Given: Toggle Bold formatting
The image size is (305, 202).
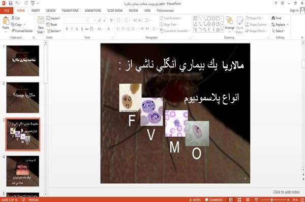Looking at the screenshot, I should (x=67, y=29).
